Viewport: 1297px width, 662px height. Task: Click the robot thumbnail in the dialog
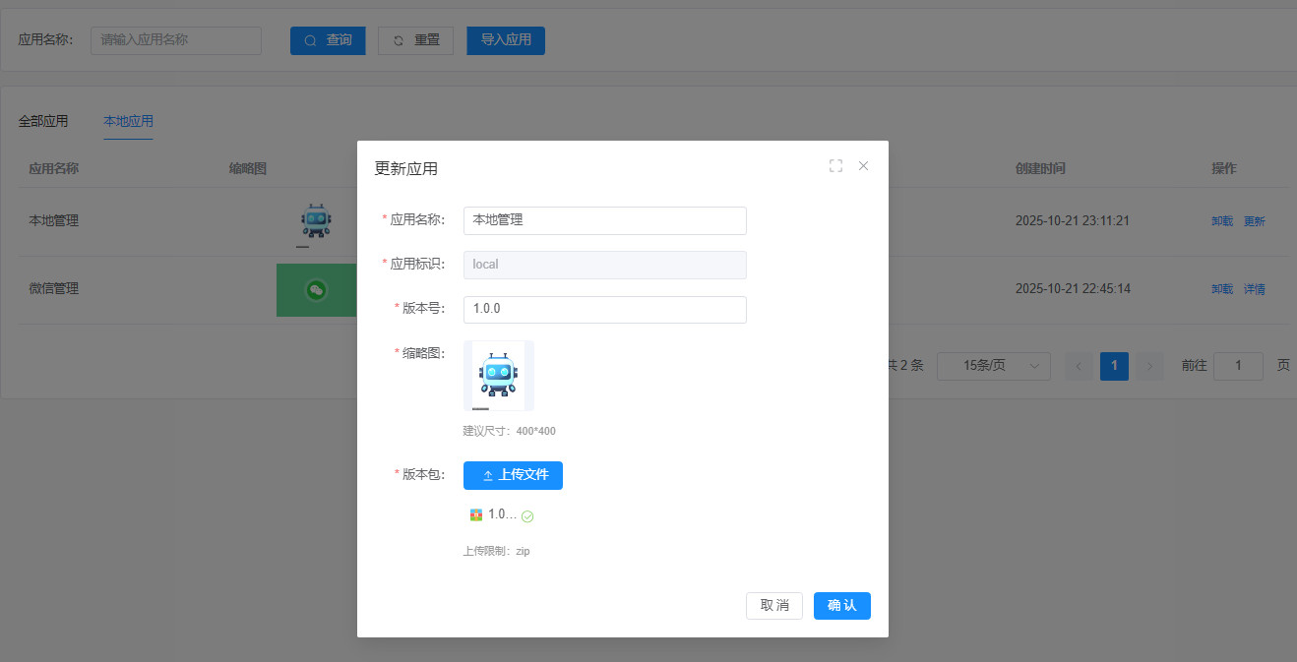tap(499, 376)
